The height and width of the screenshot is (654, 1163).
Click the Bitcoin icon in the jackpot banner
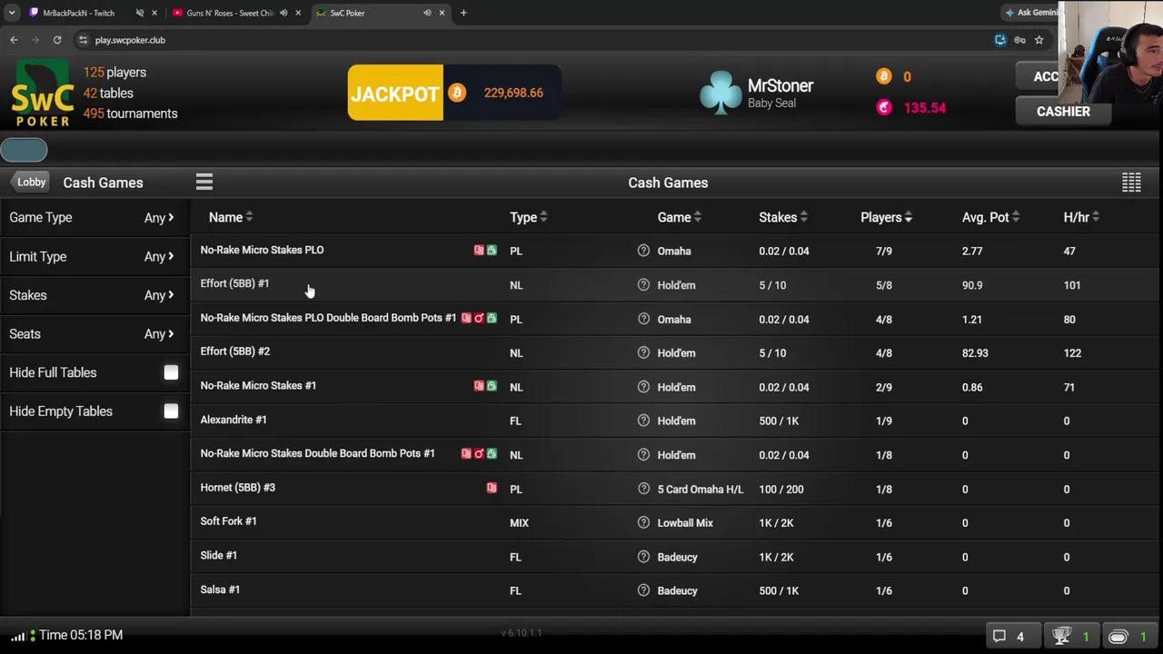(x=456, y=93)
